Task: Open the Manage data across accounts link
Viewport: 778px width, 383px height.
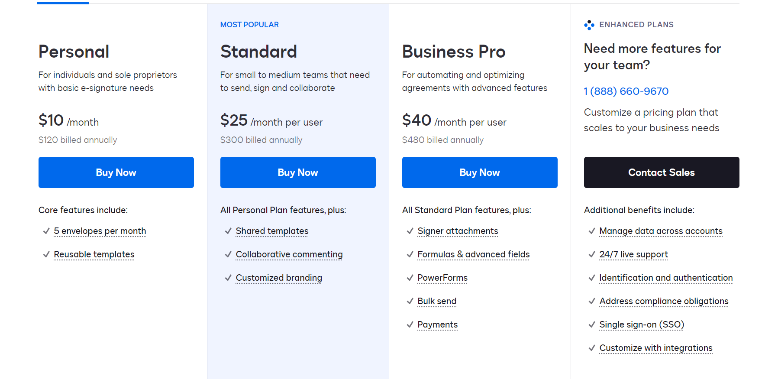Action: tap(661, 231)
